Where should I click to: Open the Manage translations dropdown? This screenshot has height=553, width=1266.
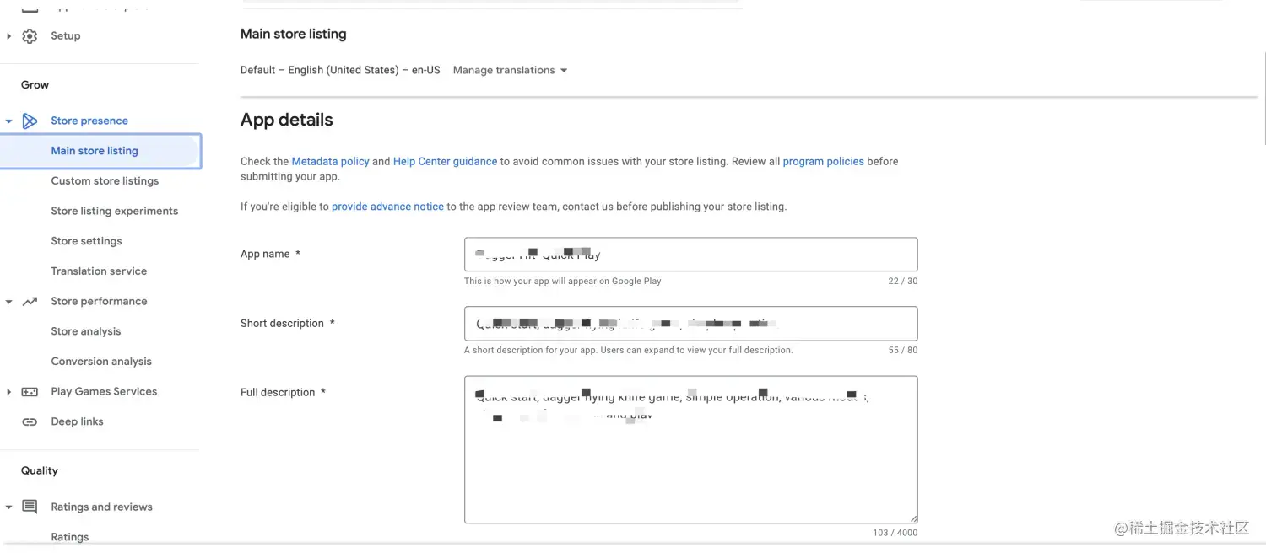tap(510, 70)
